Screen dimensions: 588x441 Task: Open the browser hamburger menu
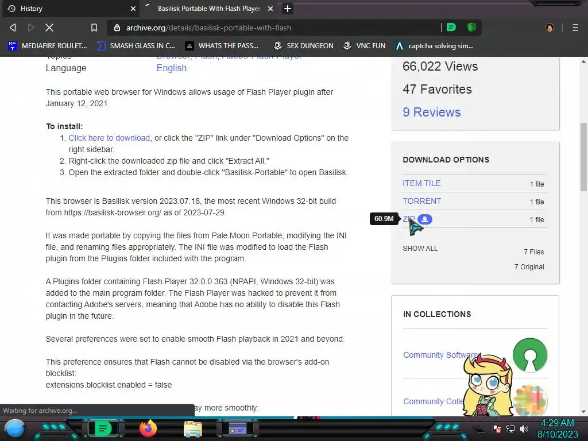pyautogui.click(x=575, y=28)
